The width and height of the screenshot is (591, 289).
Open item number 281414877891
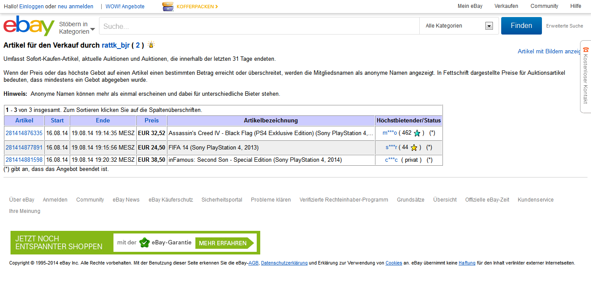click(24, 147)
